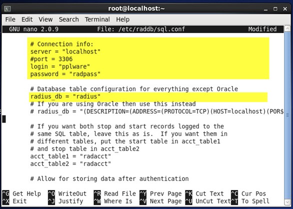Click the ^W Where Is shortcut label
Image resolution: width=293 pixels, height=209 pixels.
[113, 201]
